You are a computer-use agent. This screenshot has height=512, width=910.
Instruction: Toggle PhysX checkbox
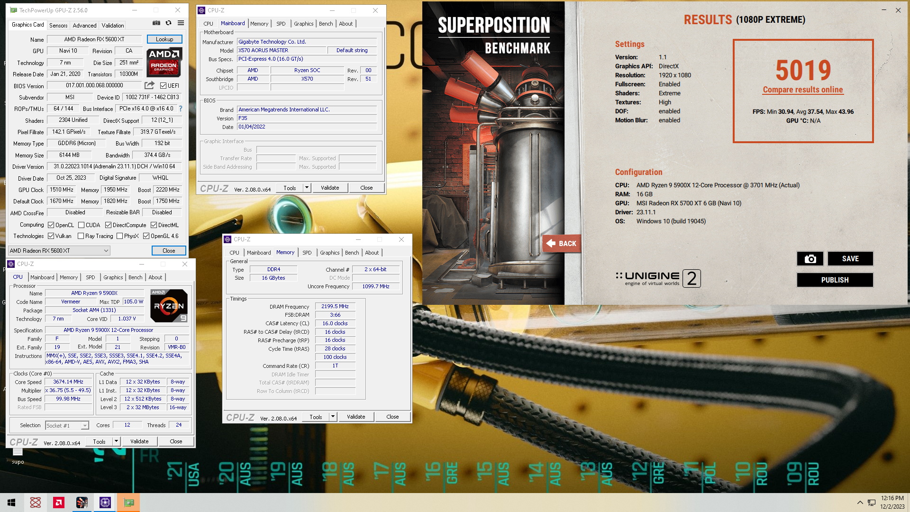[x=120, y=236]
